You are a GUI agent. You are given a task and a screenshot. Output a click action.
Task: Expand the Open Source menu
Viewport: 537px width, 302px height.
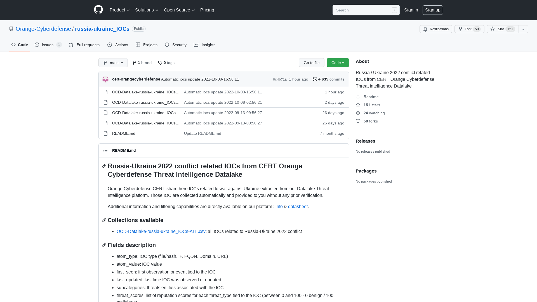point(179,10)
